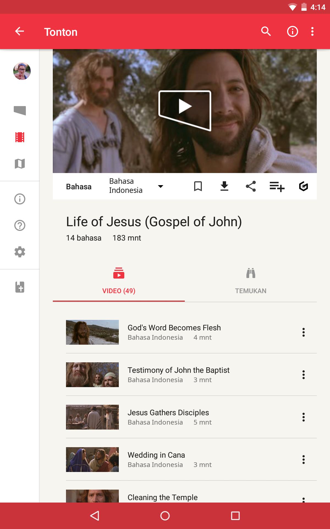Open options for Jesus Gathers Disciples

(304, 417)
